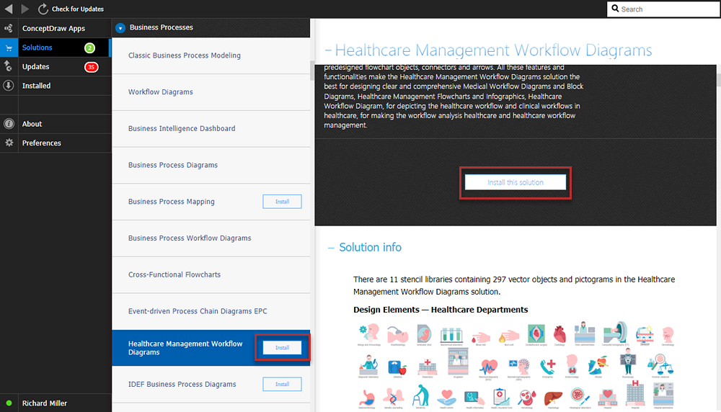Click the Electrocardiography heart pulse icon
Screen dimensions: 721x412
[488, 367]
